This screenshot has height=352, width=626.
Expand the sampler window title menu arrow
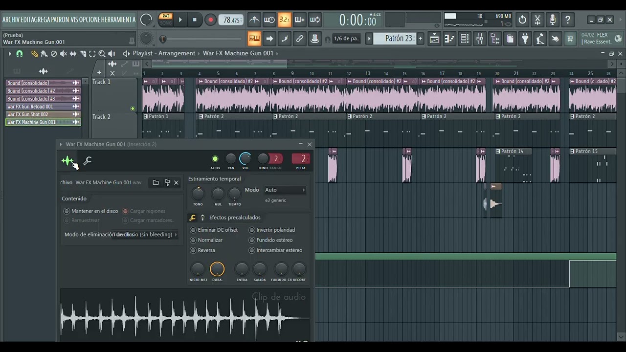tap(61, 144)
